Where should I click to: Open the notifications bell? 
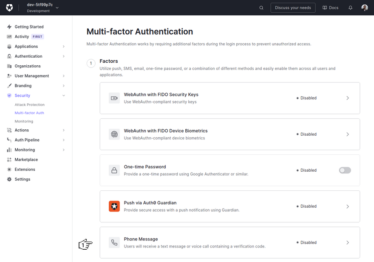click(350, 8)
